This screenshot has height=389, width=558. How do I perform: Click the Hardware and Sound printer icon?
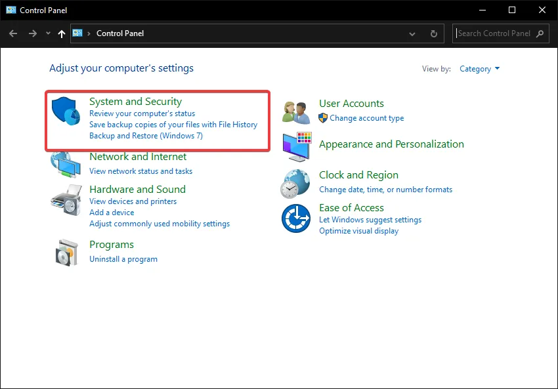65,199
